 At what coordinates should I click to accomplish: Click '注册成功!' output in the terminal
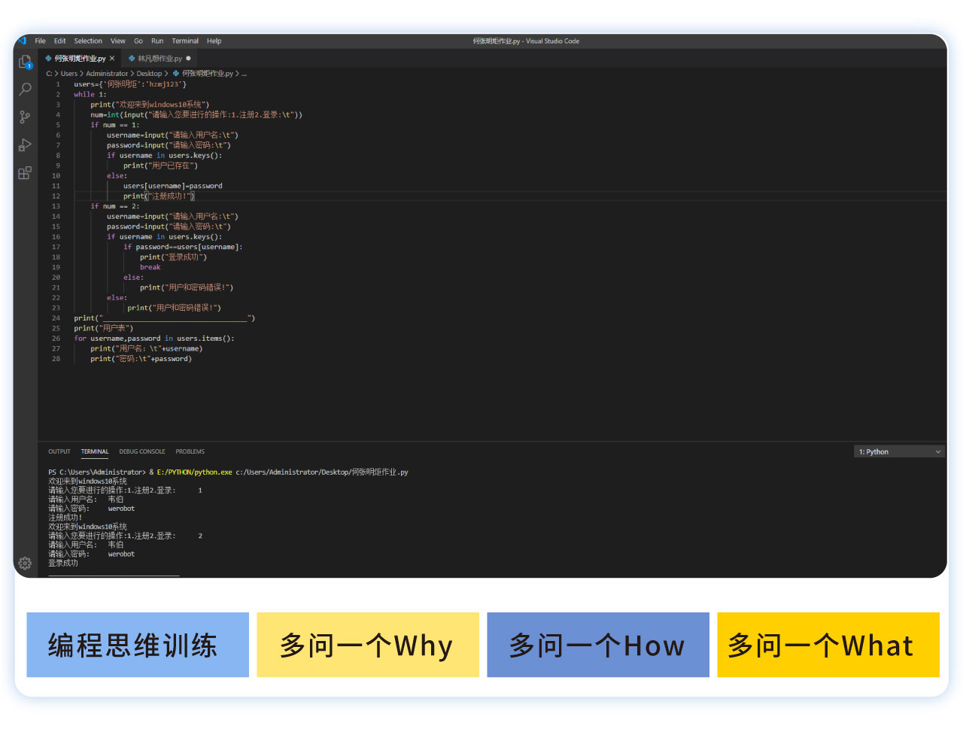coord(65,518)
